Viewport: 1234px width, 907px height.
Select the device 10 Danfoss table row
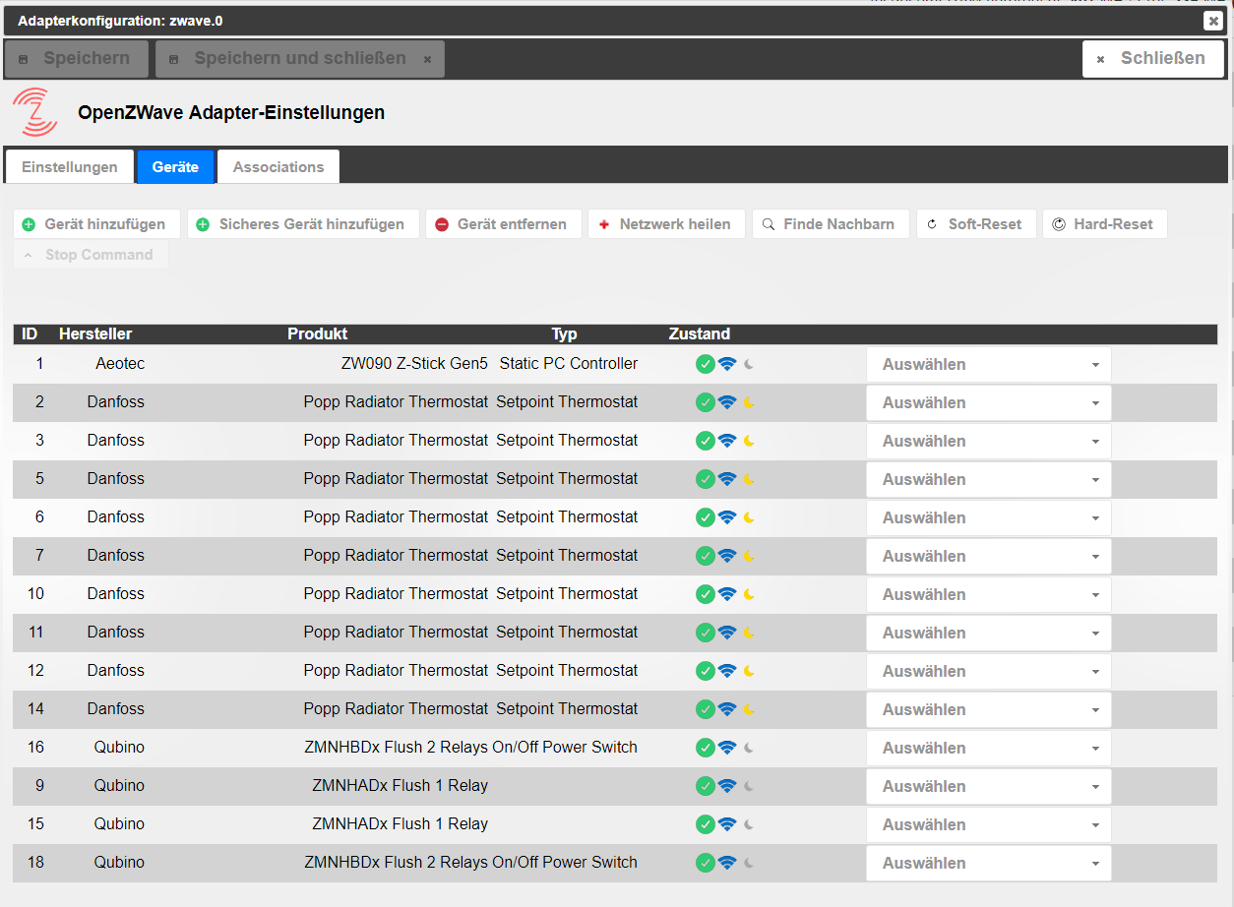(x=394, y=594)
